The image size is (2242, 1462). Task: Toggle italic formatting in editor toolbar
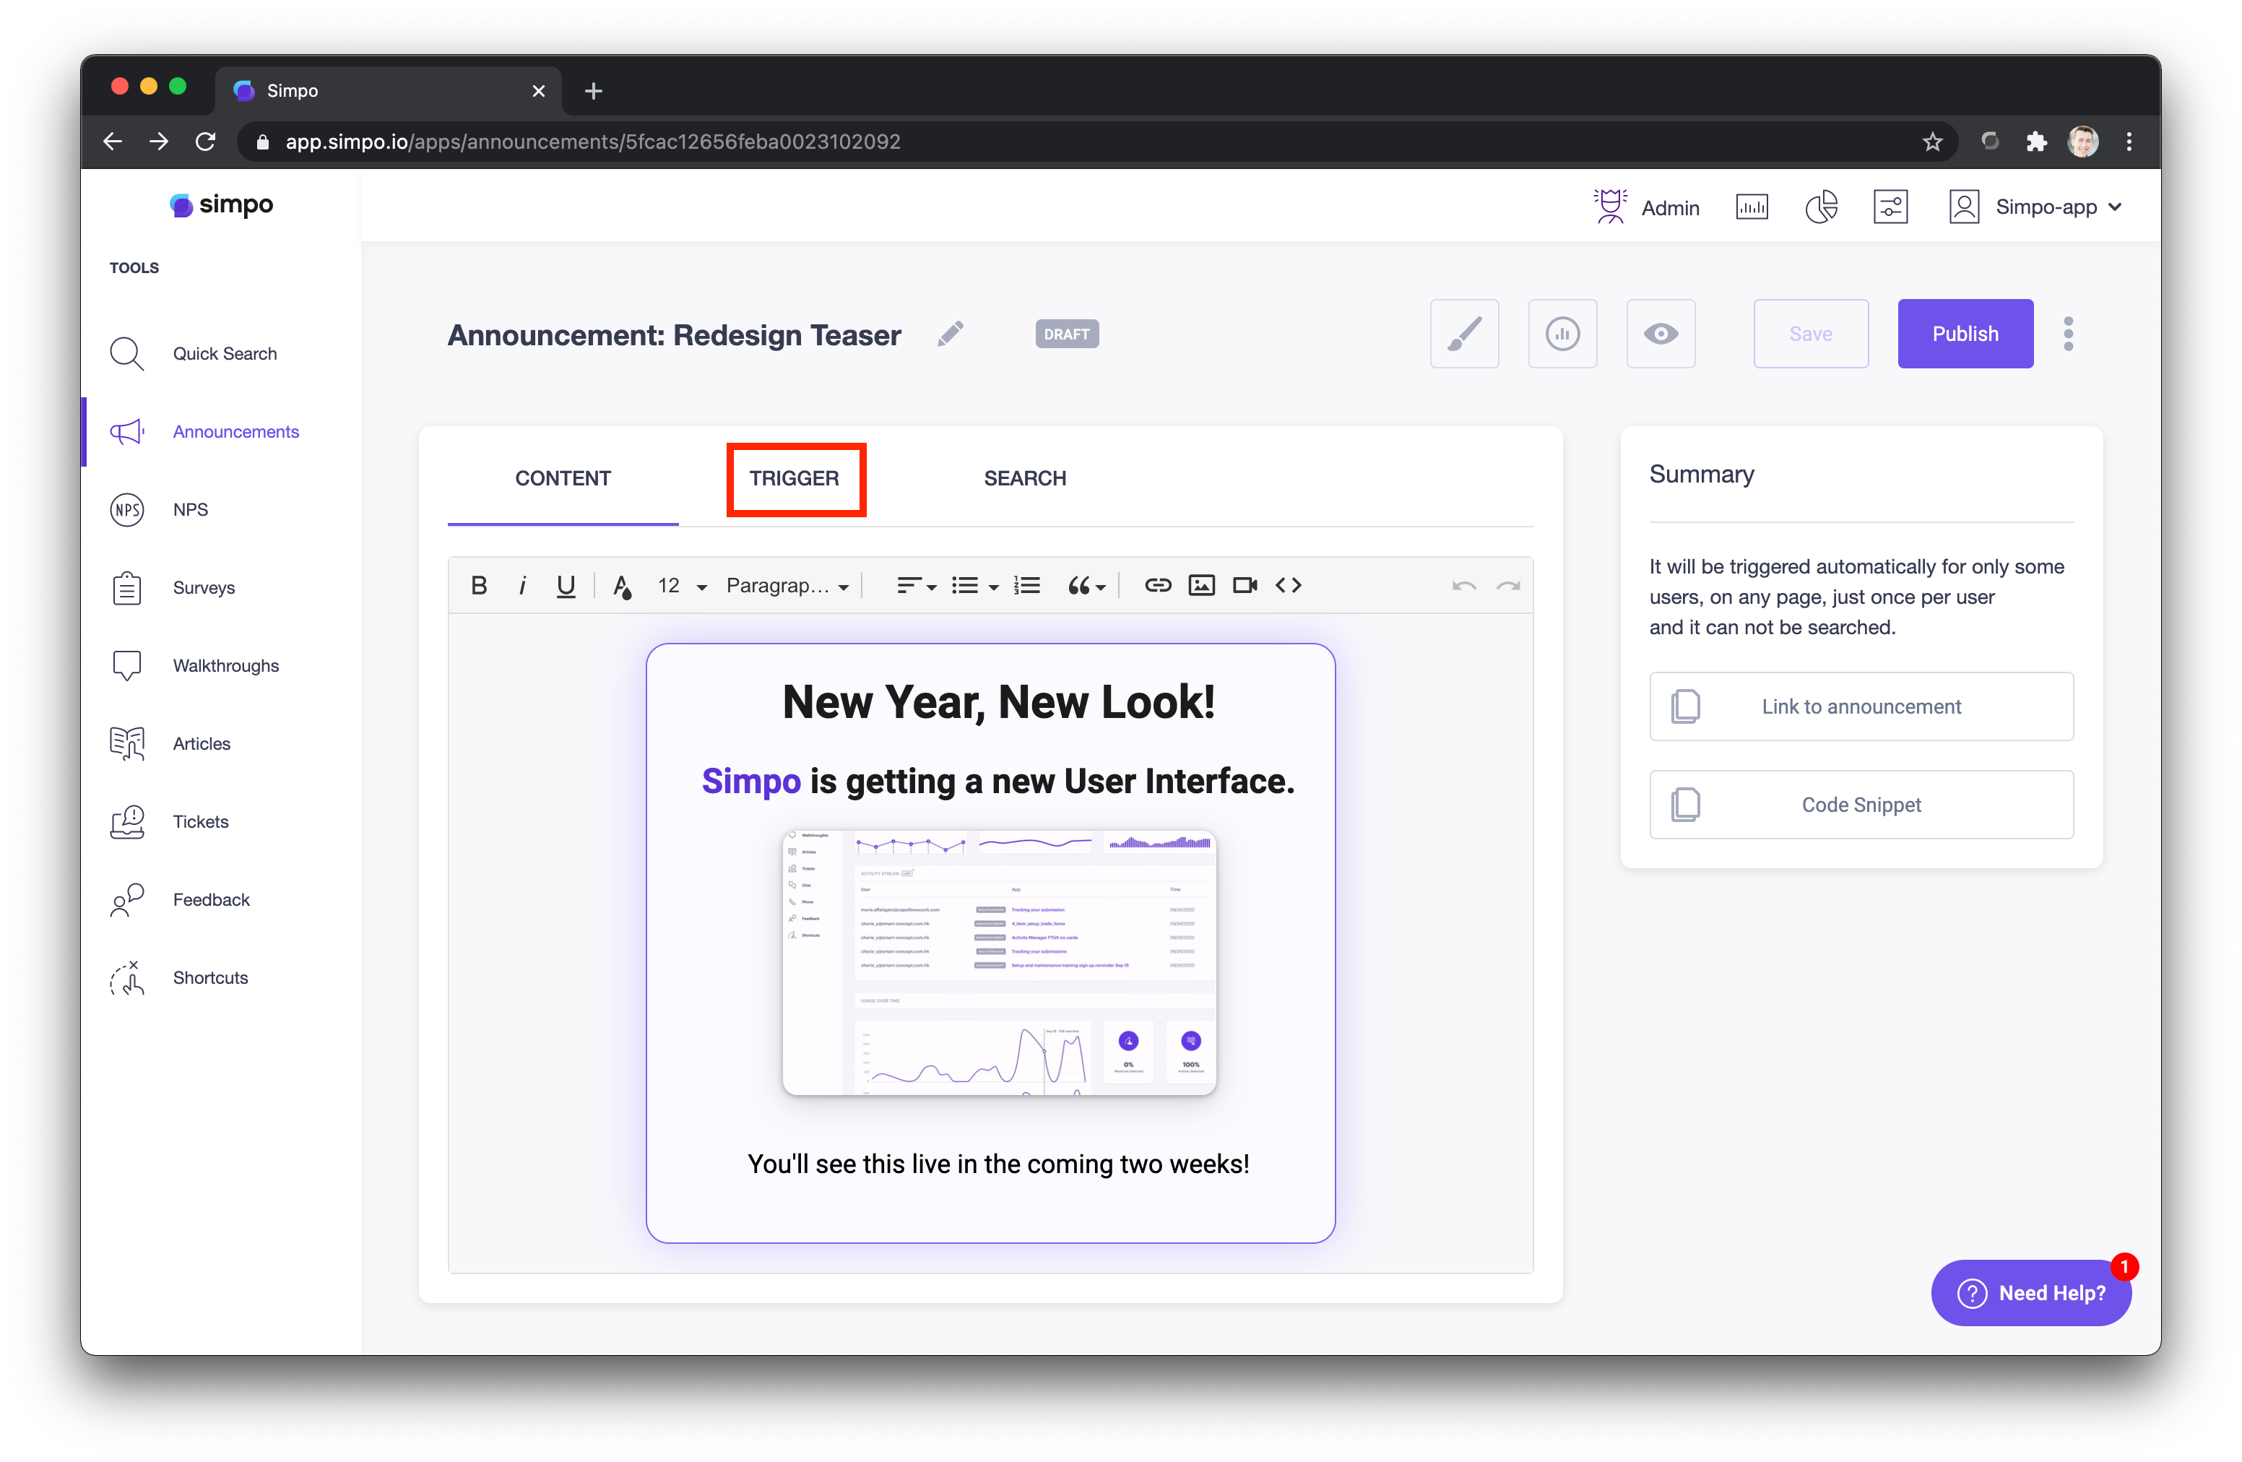click(x=522, y=585)
